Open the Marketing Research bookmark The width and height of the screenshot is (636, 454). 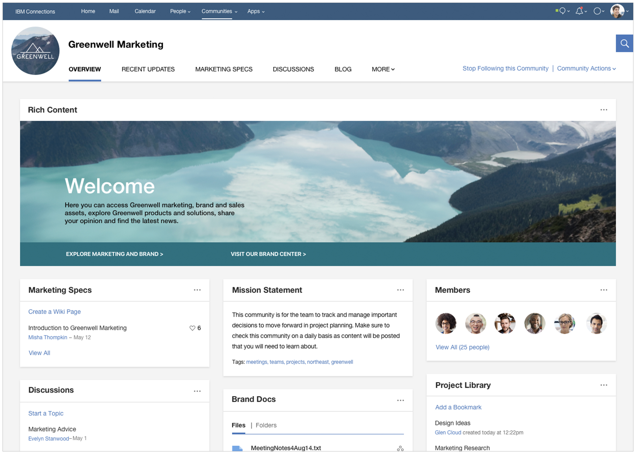462,448
